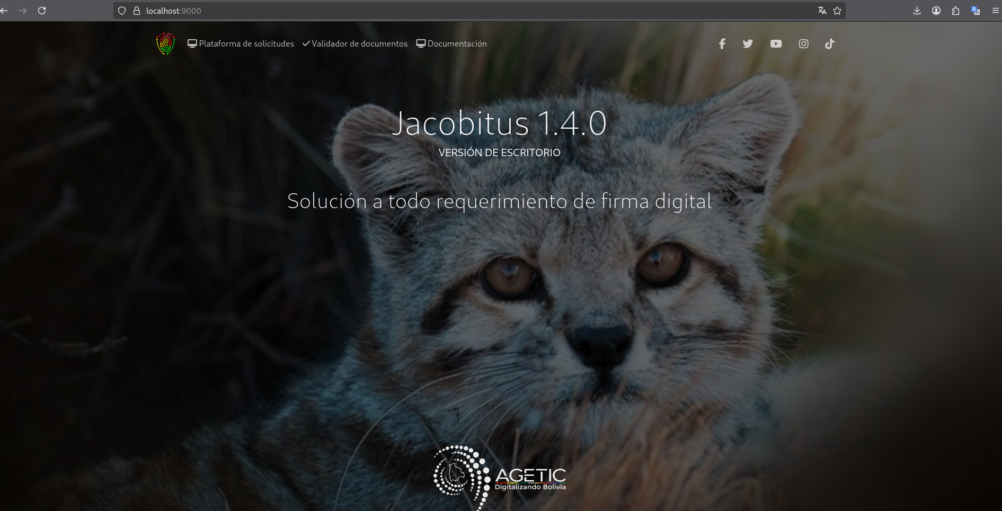Viewport: 1002px width, 511px height.
Task: Click the padlock site info icon
Action: (136, 11)
